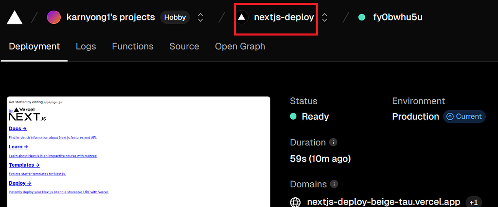The height and width of the screenshot is (207, 498).
Task: Open the Open Graph tab
Action: pyautogui.click(x=240, y=47)
